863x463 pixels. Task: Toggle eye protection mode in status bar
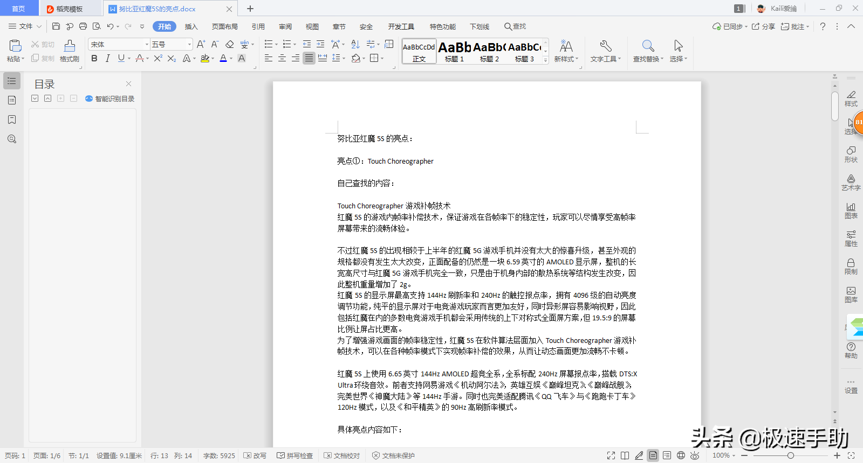click(x=695, y=455)
